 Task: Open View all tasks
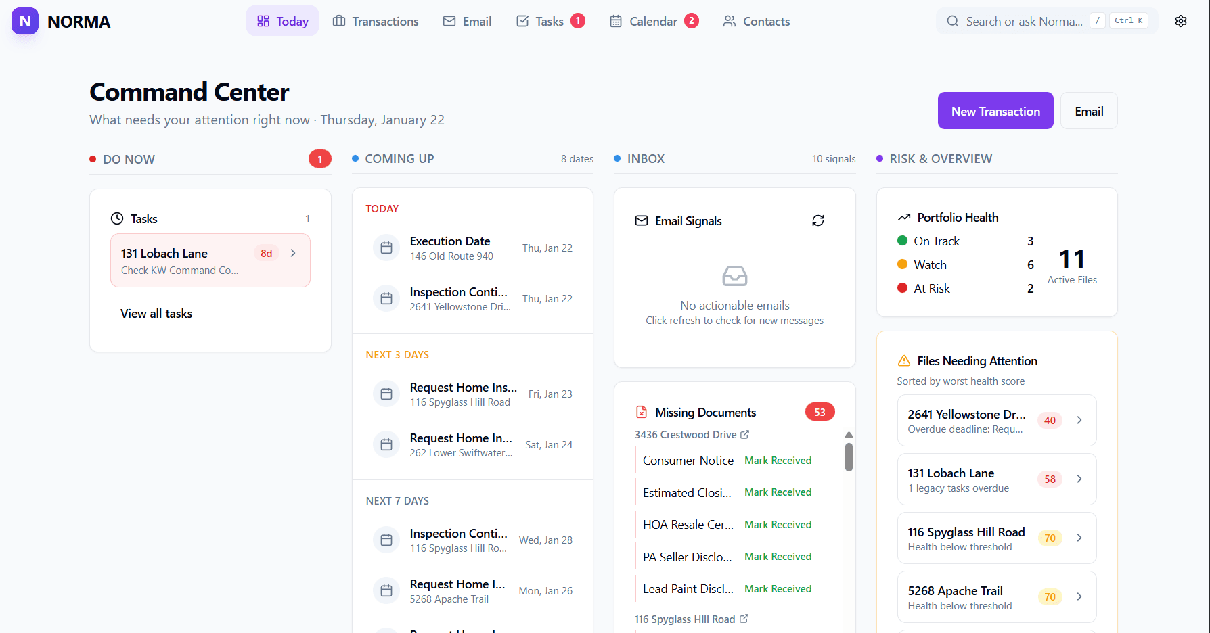[156, 313]
